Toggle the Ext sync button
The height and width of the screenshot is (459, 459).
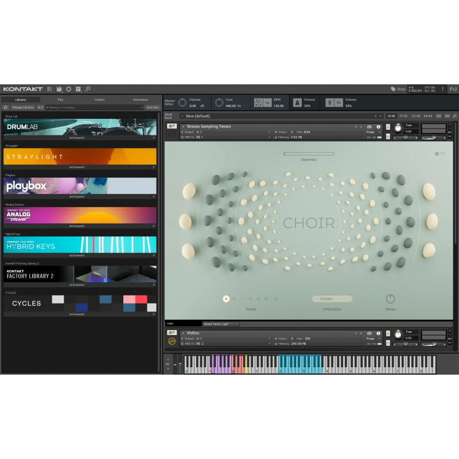pyautogui.click(x=258, y=100)
